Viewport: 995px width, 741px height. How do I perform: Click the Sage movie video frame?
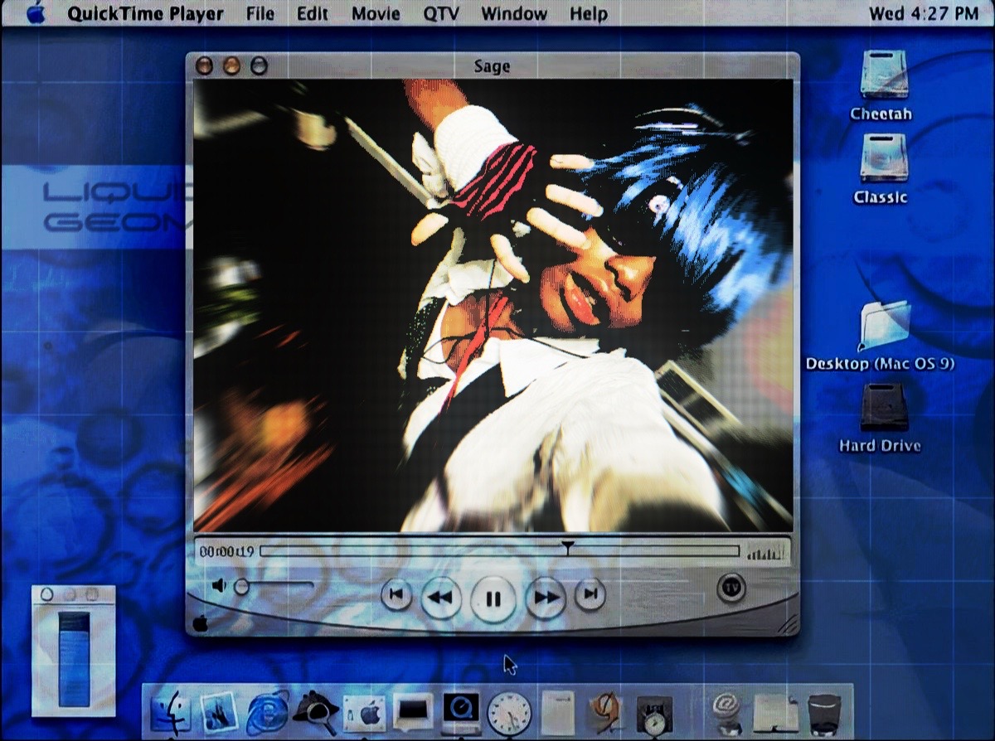tap(493, 305)
